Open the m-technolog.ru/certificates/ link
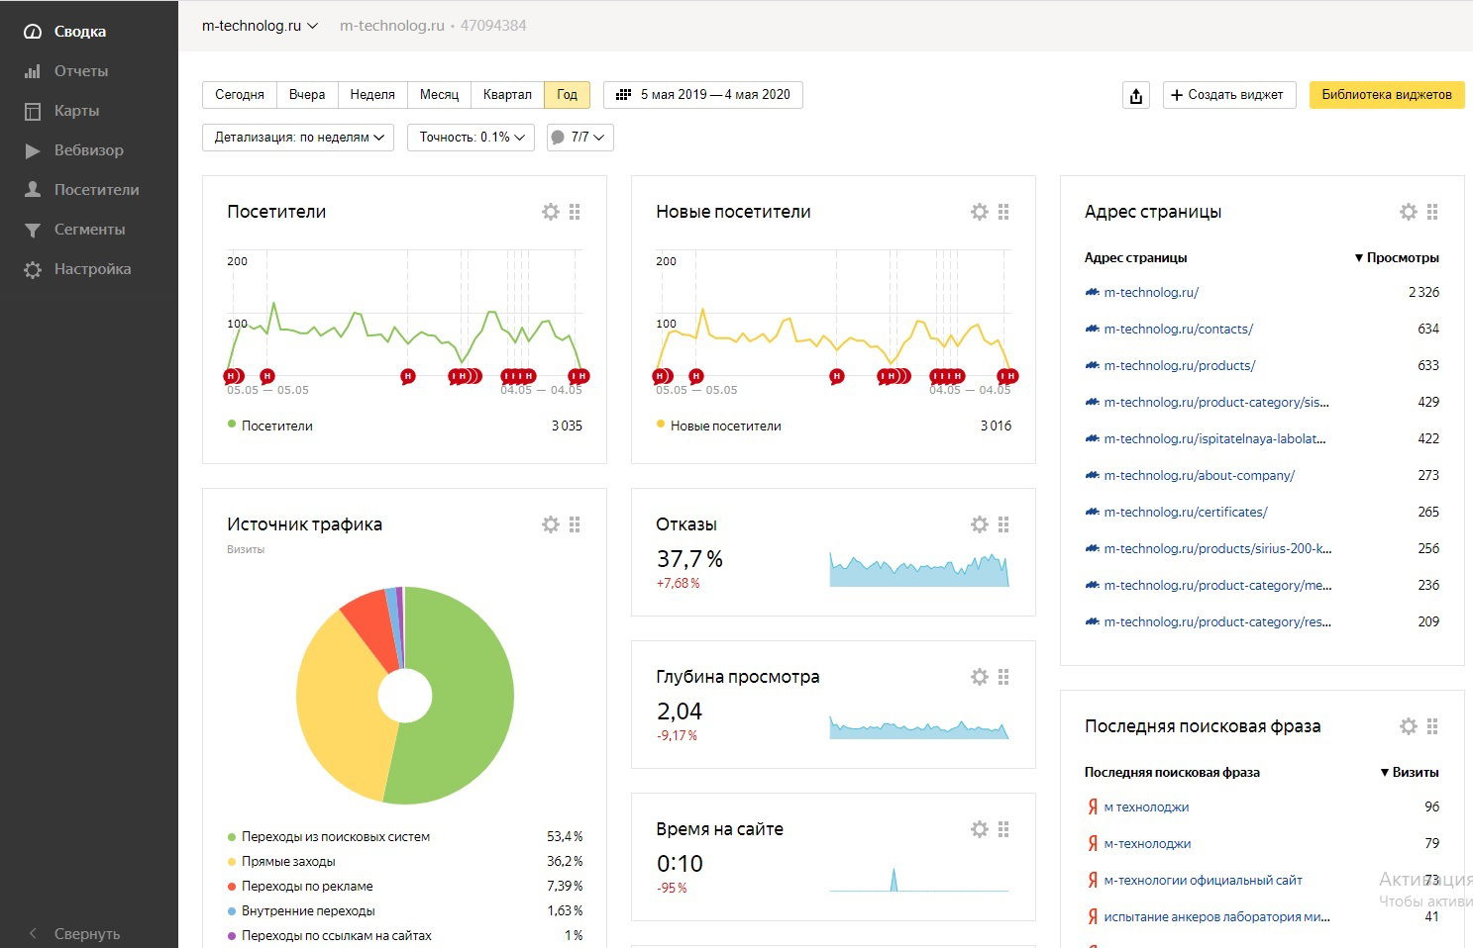 coord(1186,512)
